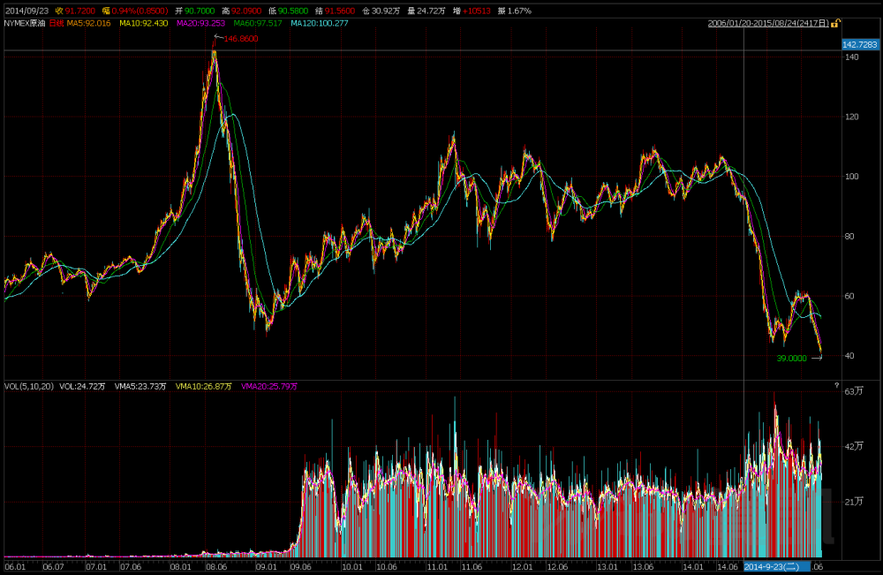
Task: Click the MA10:92.430 indicator label
Action: (144, 23)
